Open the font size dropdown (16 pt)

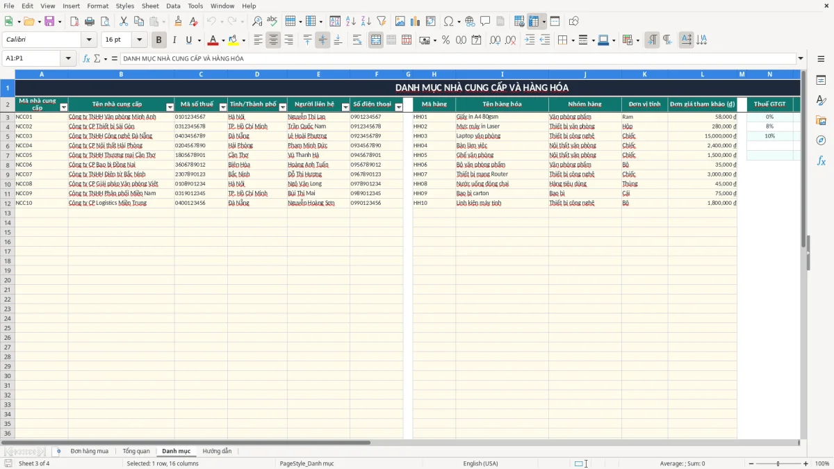[140, 40]
